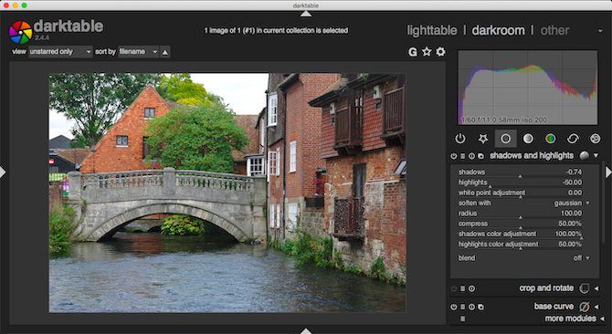Open the 'unstarred only' view dropdown
Image resolution: width=612 pixels, height=334 pixels.
(60, 51)
